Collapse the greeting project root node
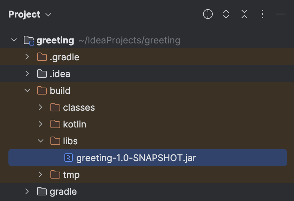 14,40
